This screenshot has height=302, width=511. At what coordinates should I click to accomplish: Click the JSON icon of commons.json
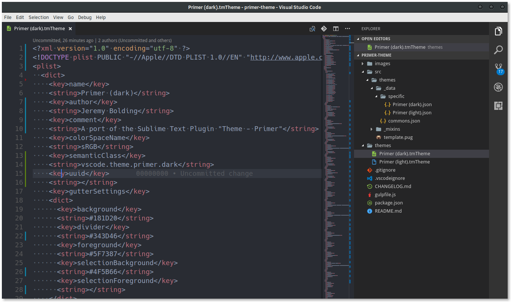pyautogui.click(x=383, y=121)
